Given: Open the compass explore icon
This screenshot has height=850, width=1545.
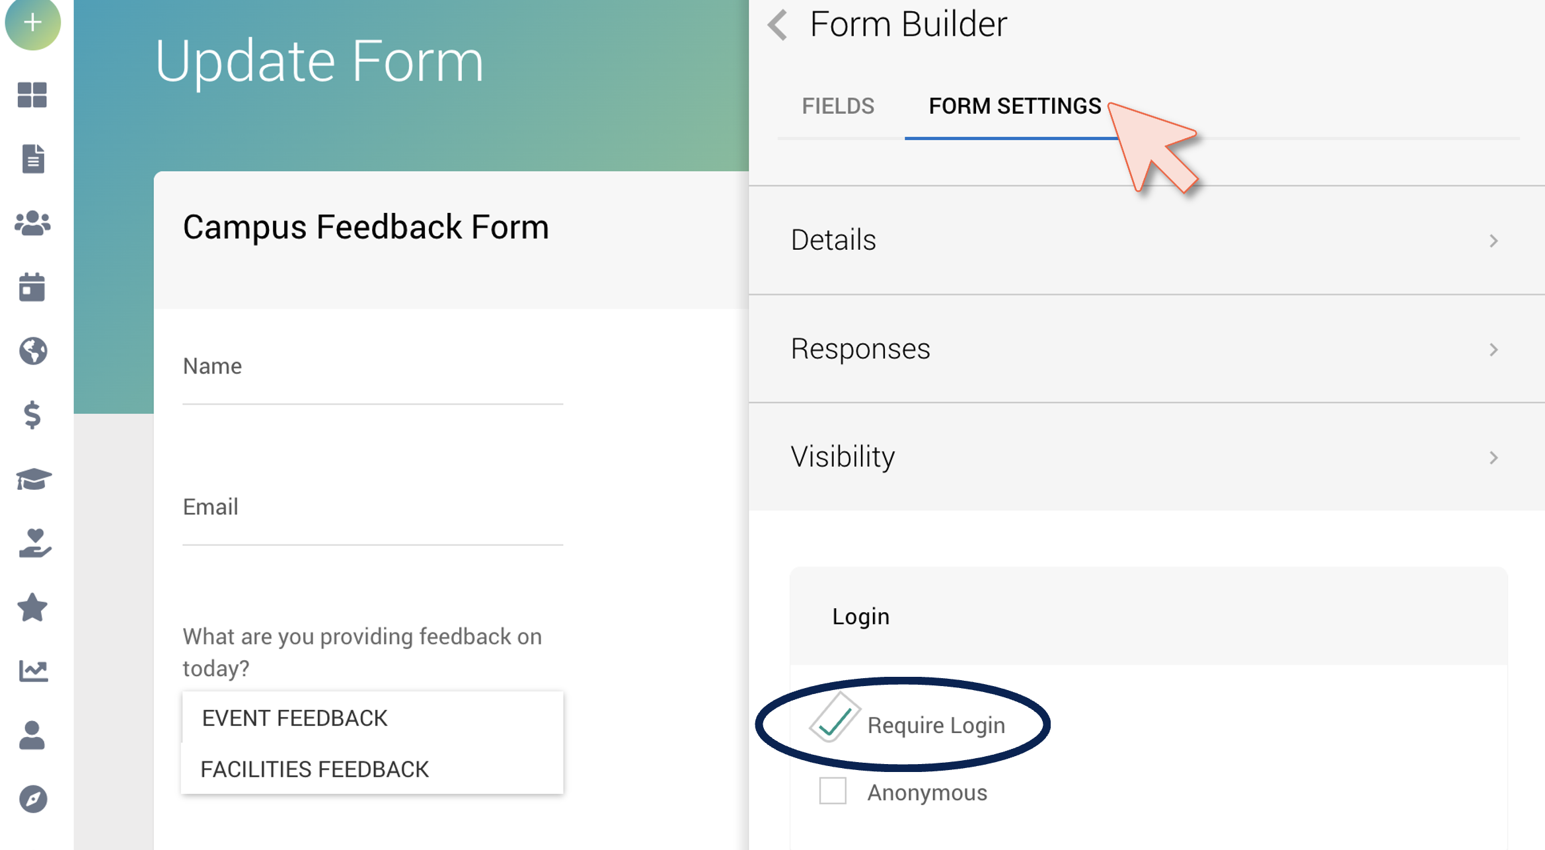Looking at the screenshot, I should (33, 799).
